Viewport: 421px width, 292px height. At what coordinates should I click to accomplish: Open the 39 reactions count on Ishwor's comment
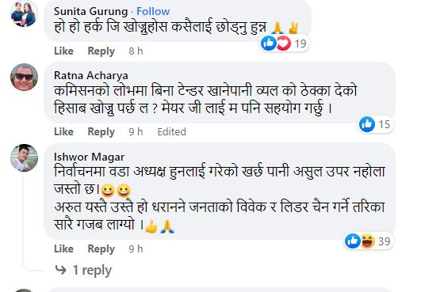click(x=385, y=241)
